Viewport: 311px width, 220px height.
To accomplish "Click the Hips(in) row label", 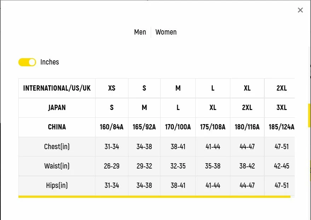I will [57, 185].
